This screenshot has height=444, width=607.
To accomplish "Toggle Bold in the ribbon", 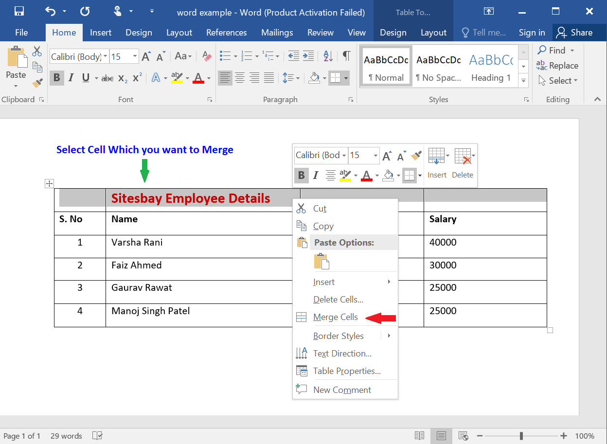I will (x=57, y=78).
